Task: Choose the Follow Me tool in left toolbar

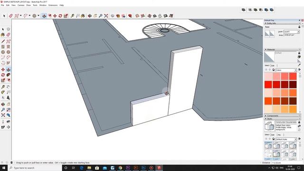Action: [9, 75]
